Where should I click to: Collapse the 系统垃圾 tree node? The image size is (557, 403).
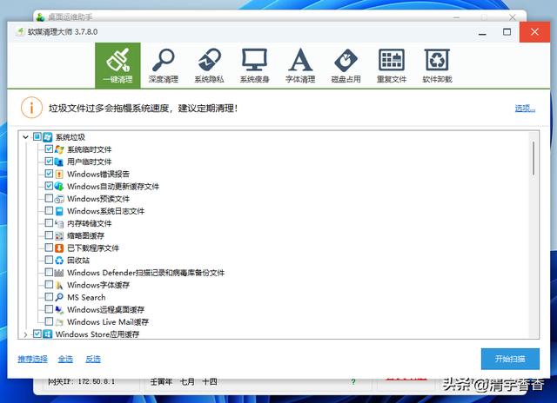(x=25, y=137)
